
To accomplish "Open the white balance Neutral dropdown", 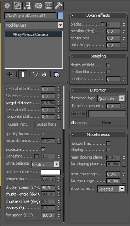I will (57, 164).
